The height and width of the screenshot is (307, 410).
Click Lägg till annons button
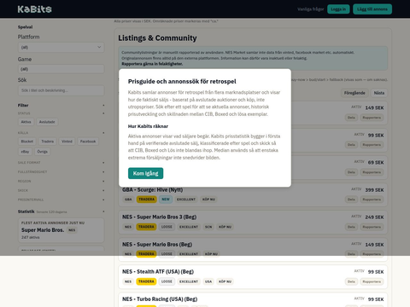[x=372, y=9]
